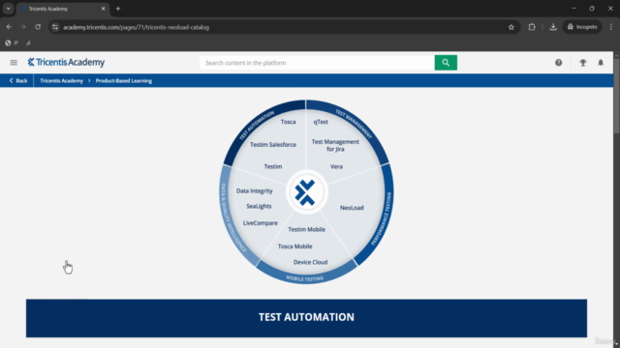View site information icon in address bar
This screenshot has height=348, width=620.
click(x=55, y=27)
